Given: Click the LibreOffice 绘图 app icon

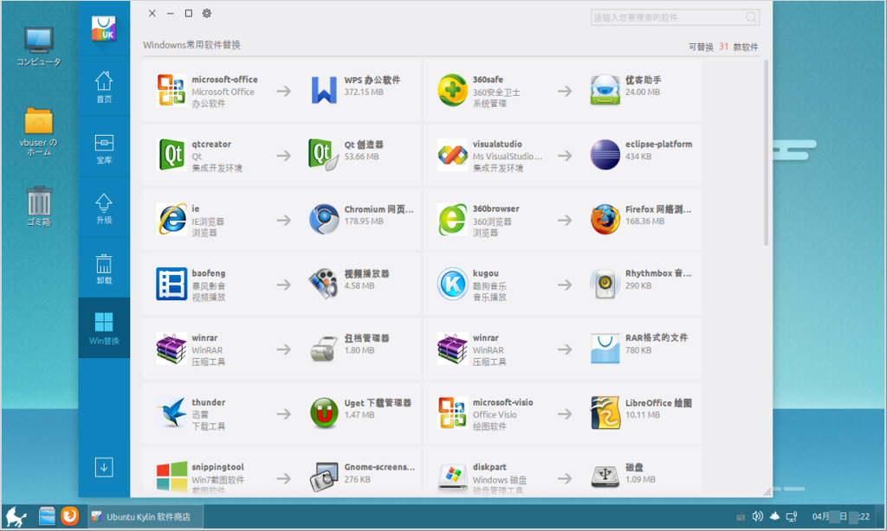Looking at the screenshot, I should coord(606,413).
